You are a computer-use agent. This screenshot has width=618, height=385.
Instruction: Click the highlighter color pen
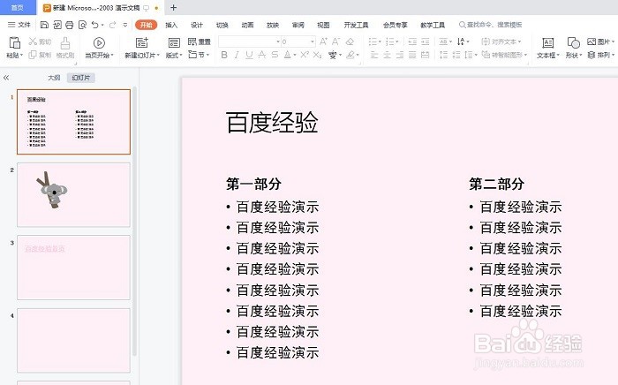(350, 55)
